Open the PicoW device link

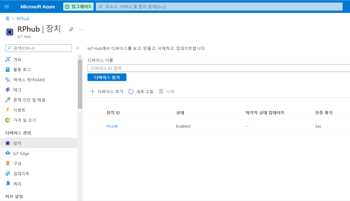112,126
